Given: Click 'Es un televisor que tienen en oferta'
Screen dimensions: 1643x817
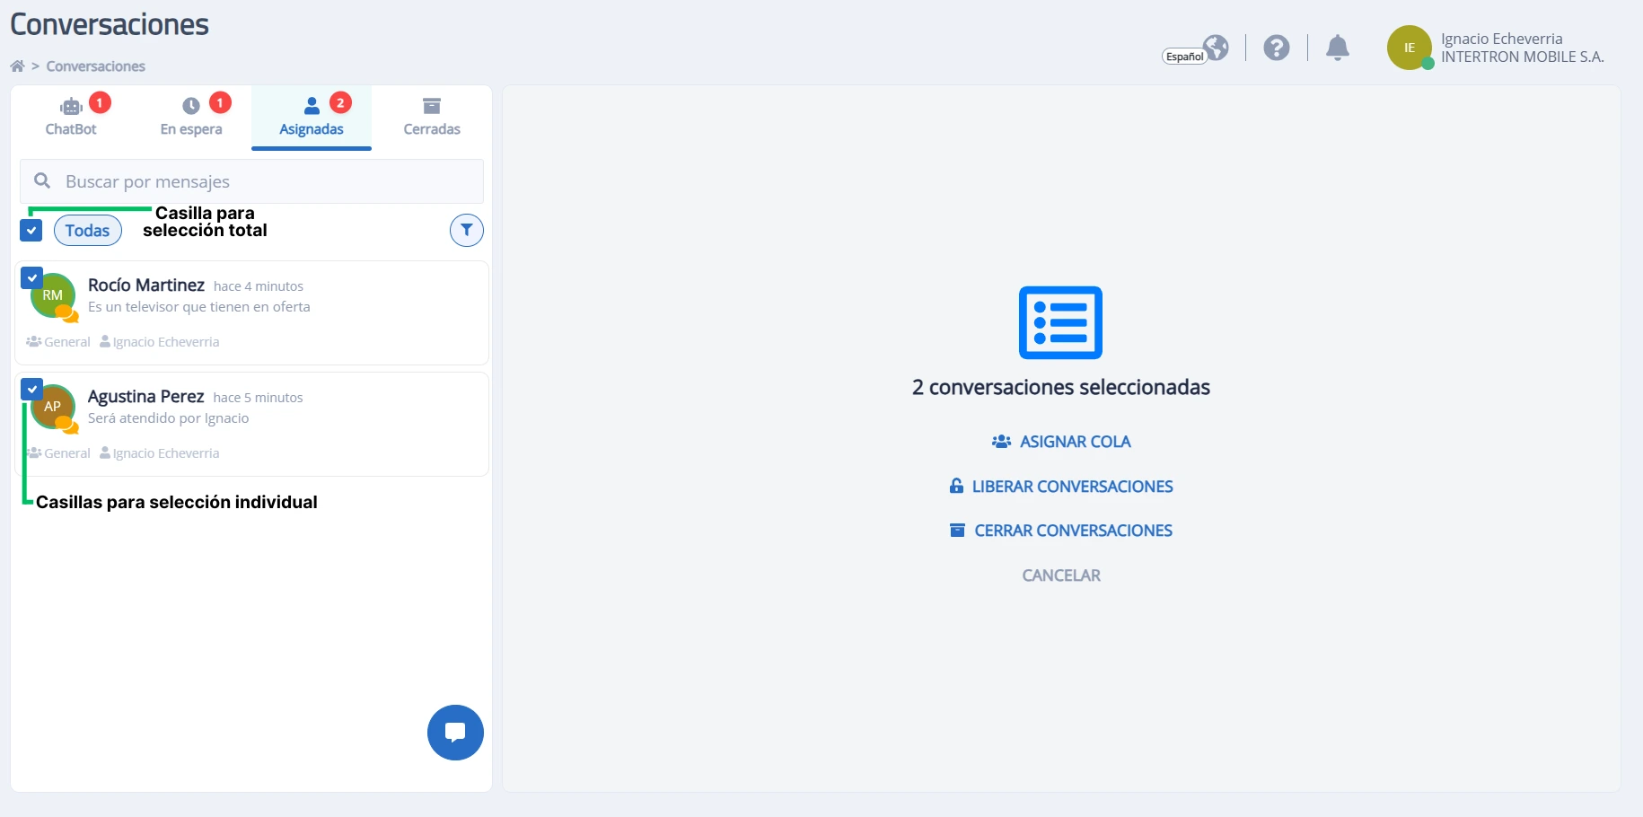Looking at the screenshot, I should pyautogui.click(x=199, y=307).
